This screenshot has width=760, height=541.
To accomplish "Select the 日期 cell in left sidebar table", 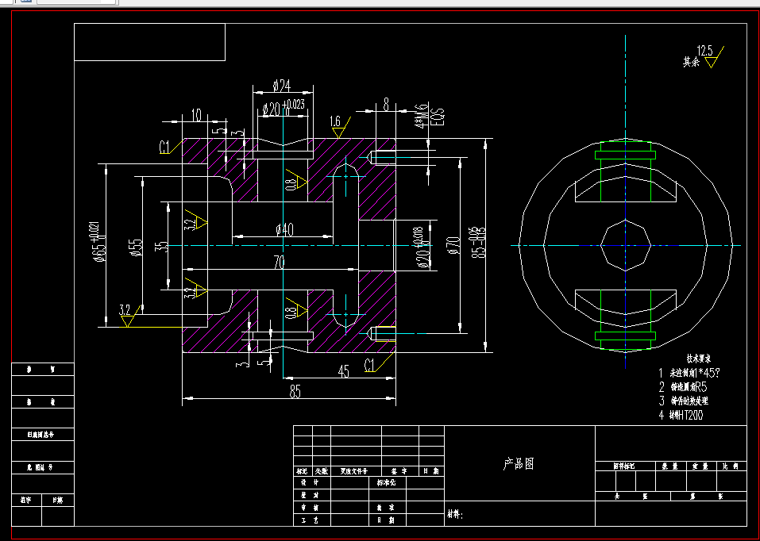I will click(x=58, y=501).
